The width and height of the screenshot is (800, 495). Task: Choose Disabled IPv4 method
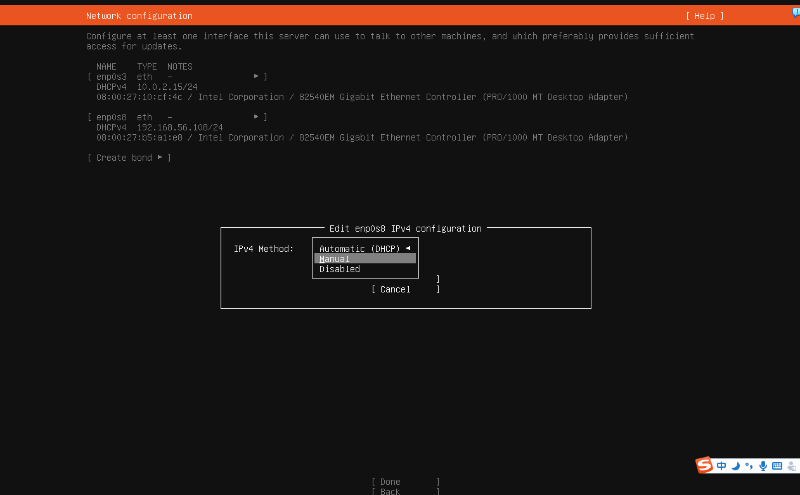365,269
